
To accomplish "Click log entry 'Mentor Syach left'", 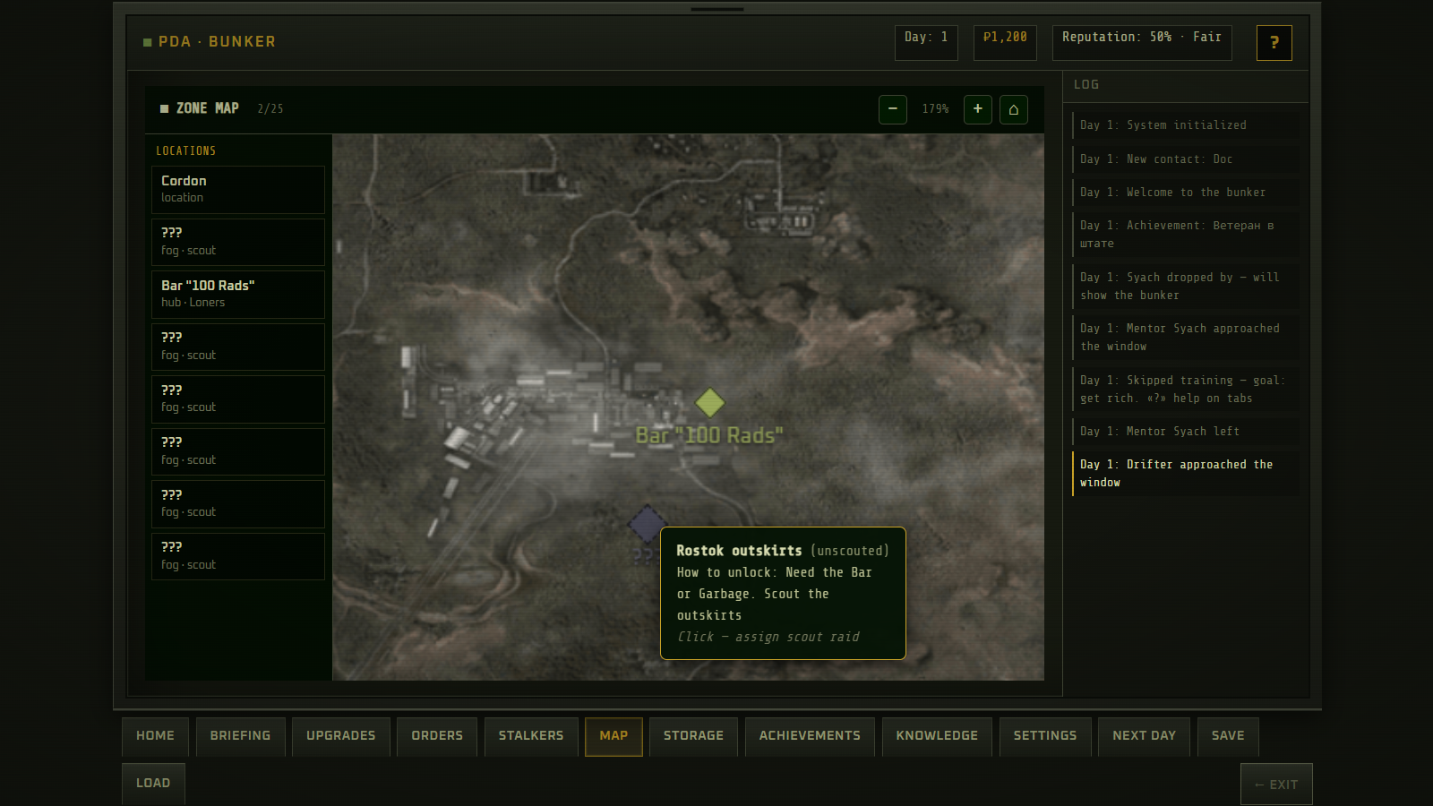I will tap(1186, 432).
